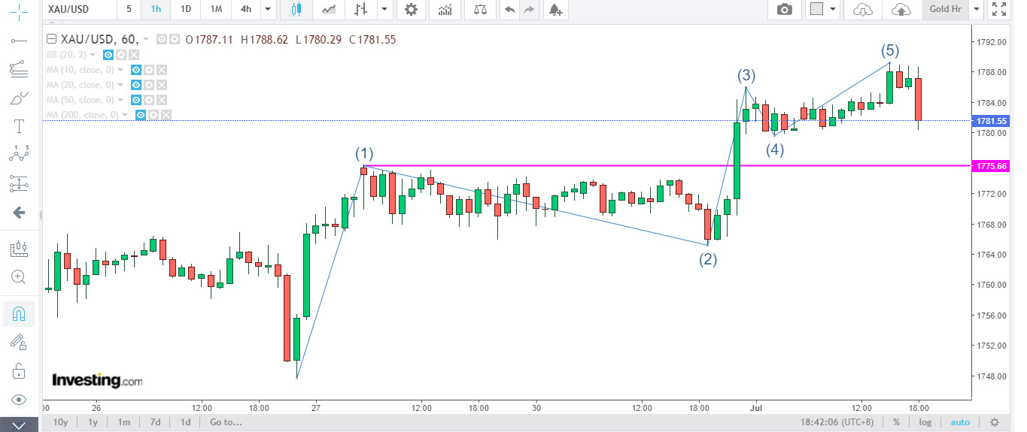1027x432 pixels.
Task: Click the XAU/USD symbol search field
Action: [79, 10]
